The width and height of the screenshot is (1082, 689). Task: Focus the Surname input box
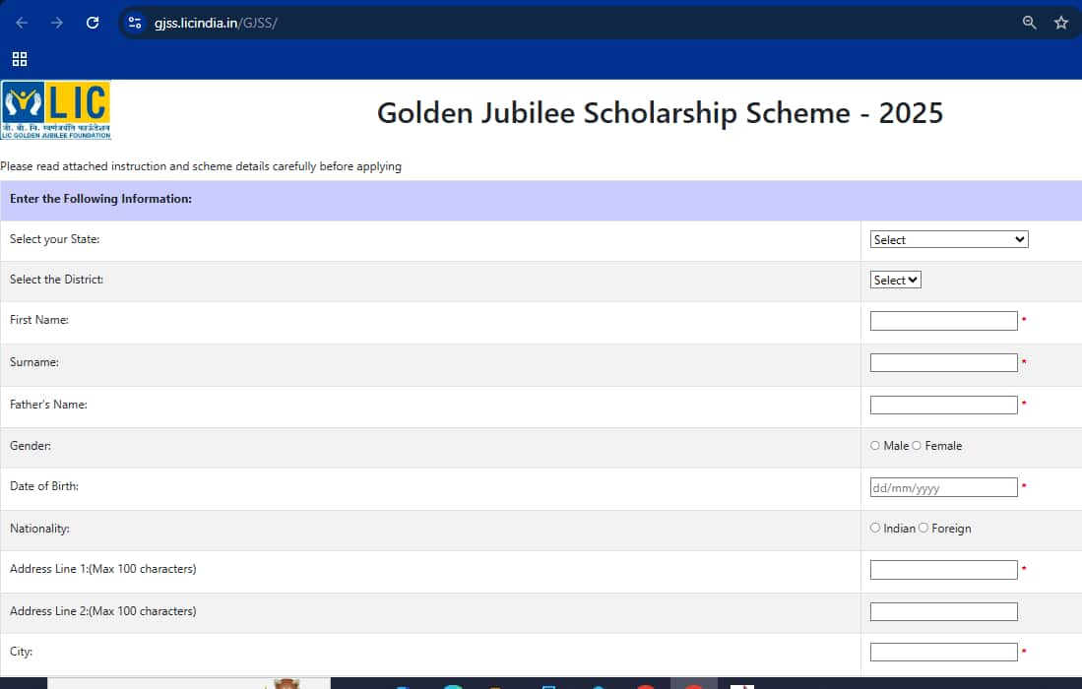tap(943, 363)
